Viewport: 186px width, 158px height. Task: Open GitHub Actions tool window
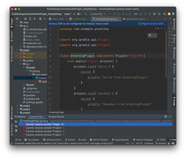coord(52,140)
